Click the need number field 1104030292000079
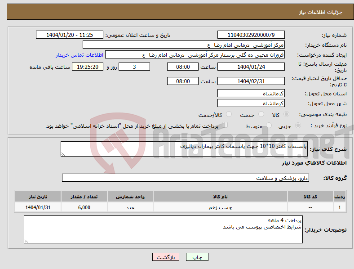 251,35
